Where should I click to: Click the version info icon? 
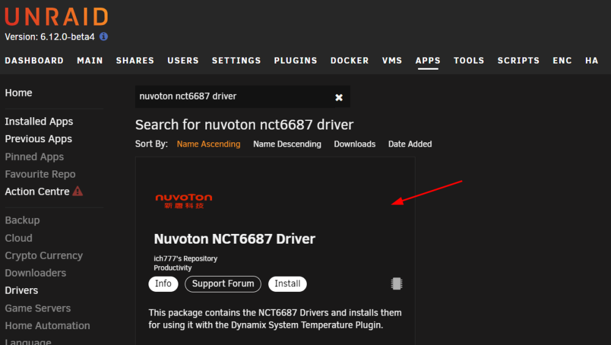pos(104,37)
